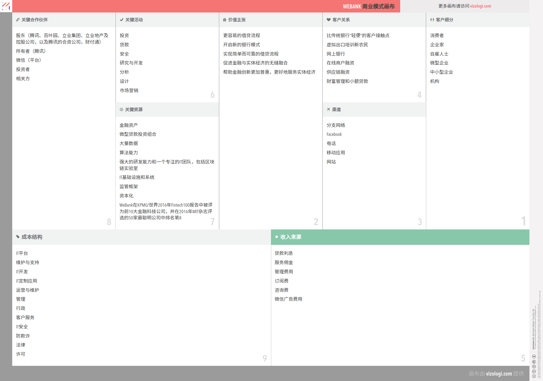Click the link icon beside 关键合作伙伴 header
Image resolution: width=543 pixels, height=381 pixels.
pos(18,20)
